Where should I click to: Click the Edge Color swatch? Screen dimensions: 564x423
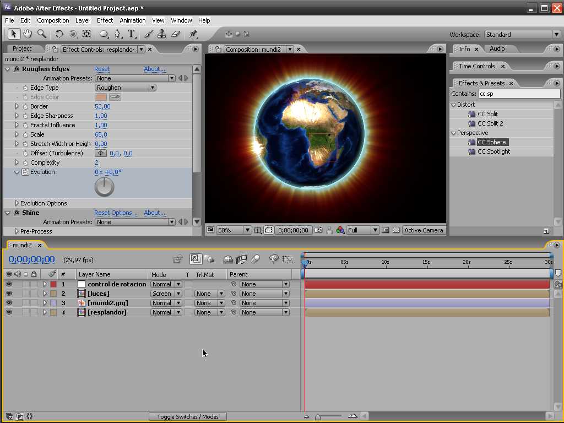coord(101,97)
